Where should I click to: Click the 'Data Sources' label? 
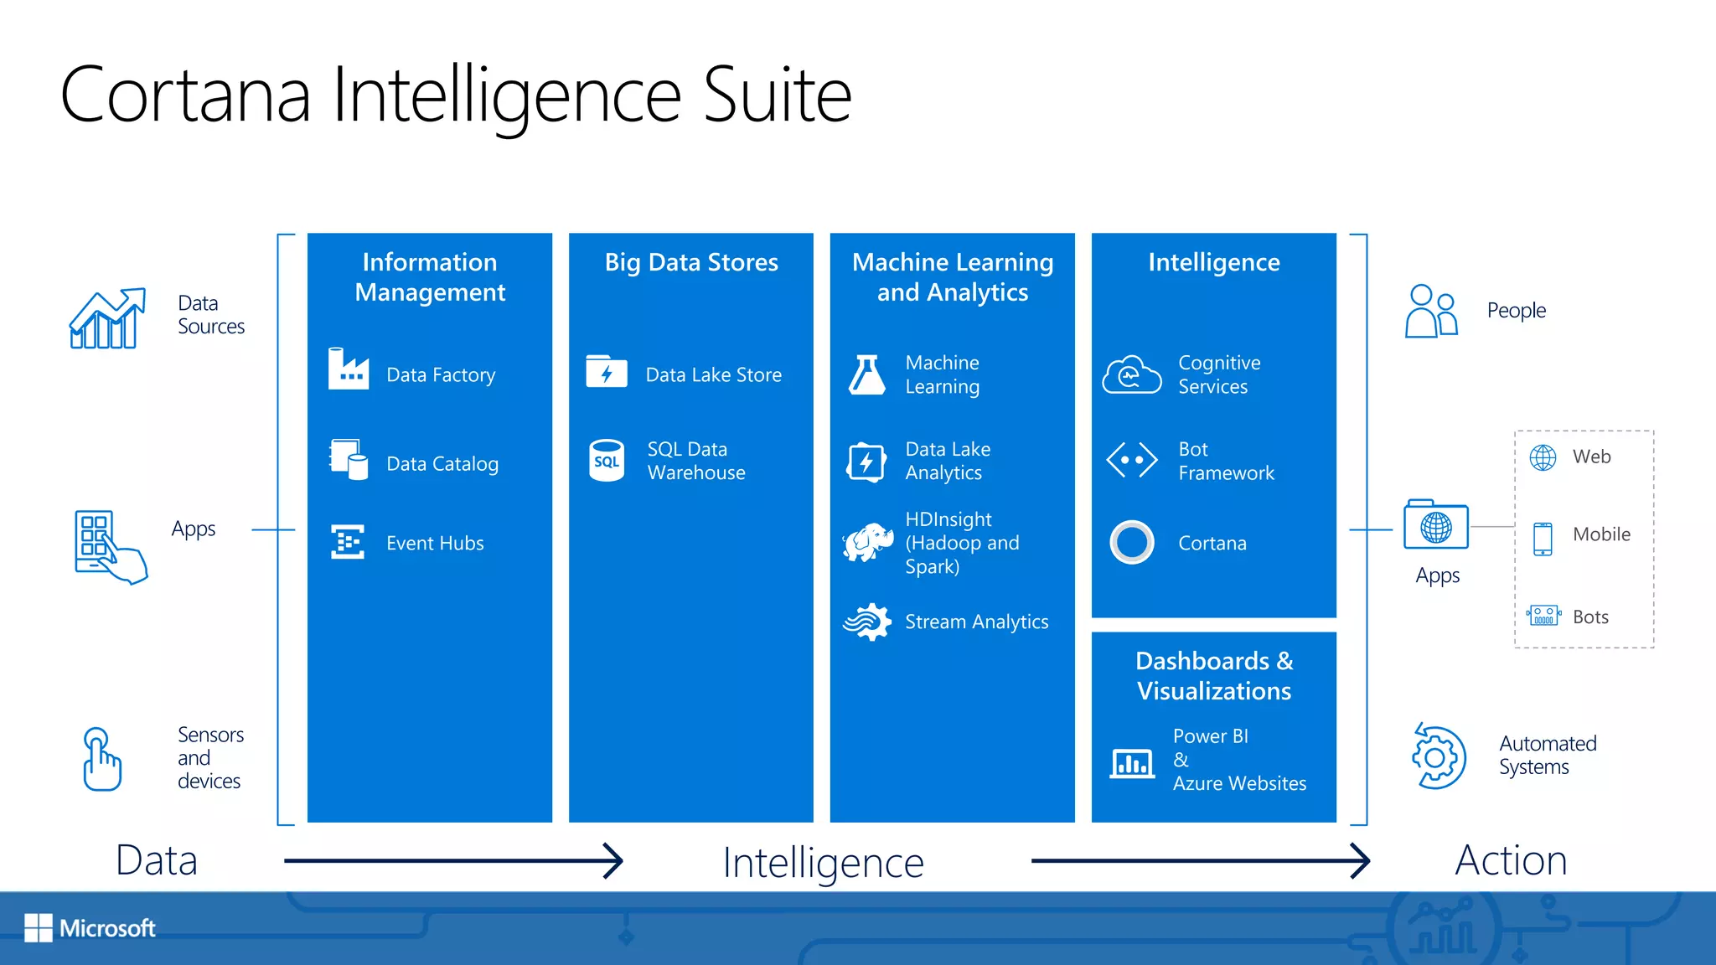(211, 315)
